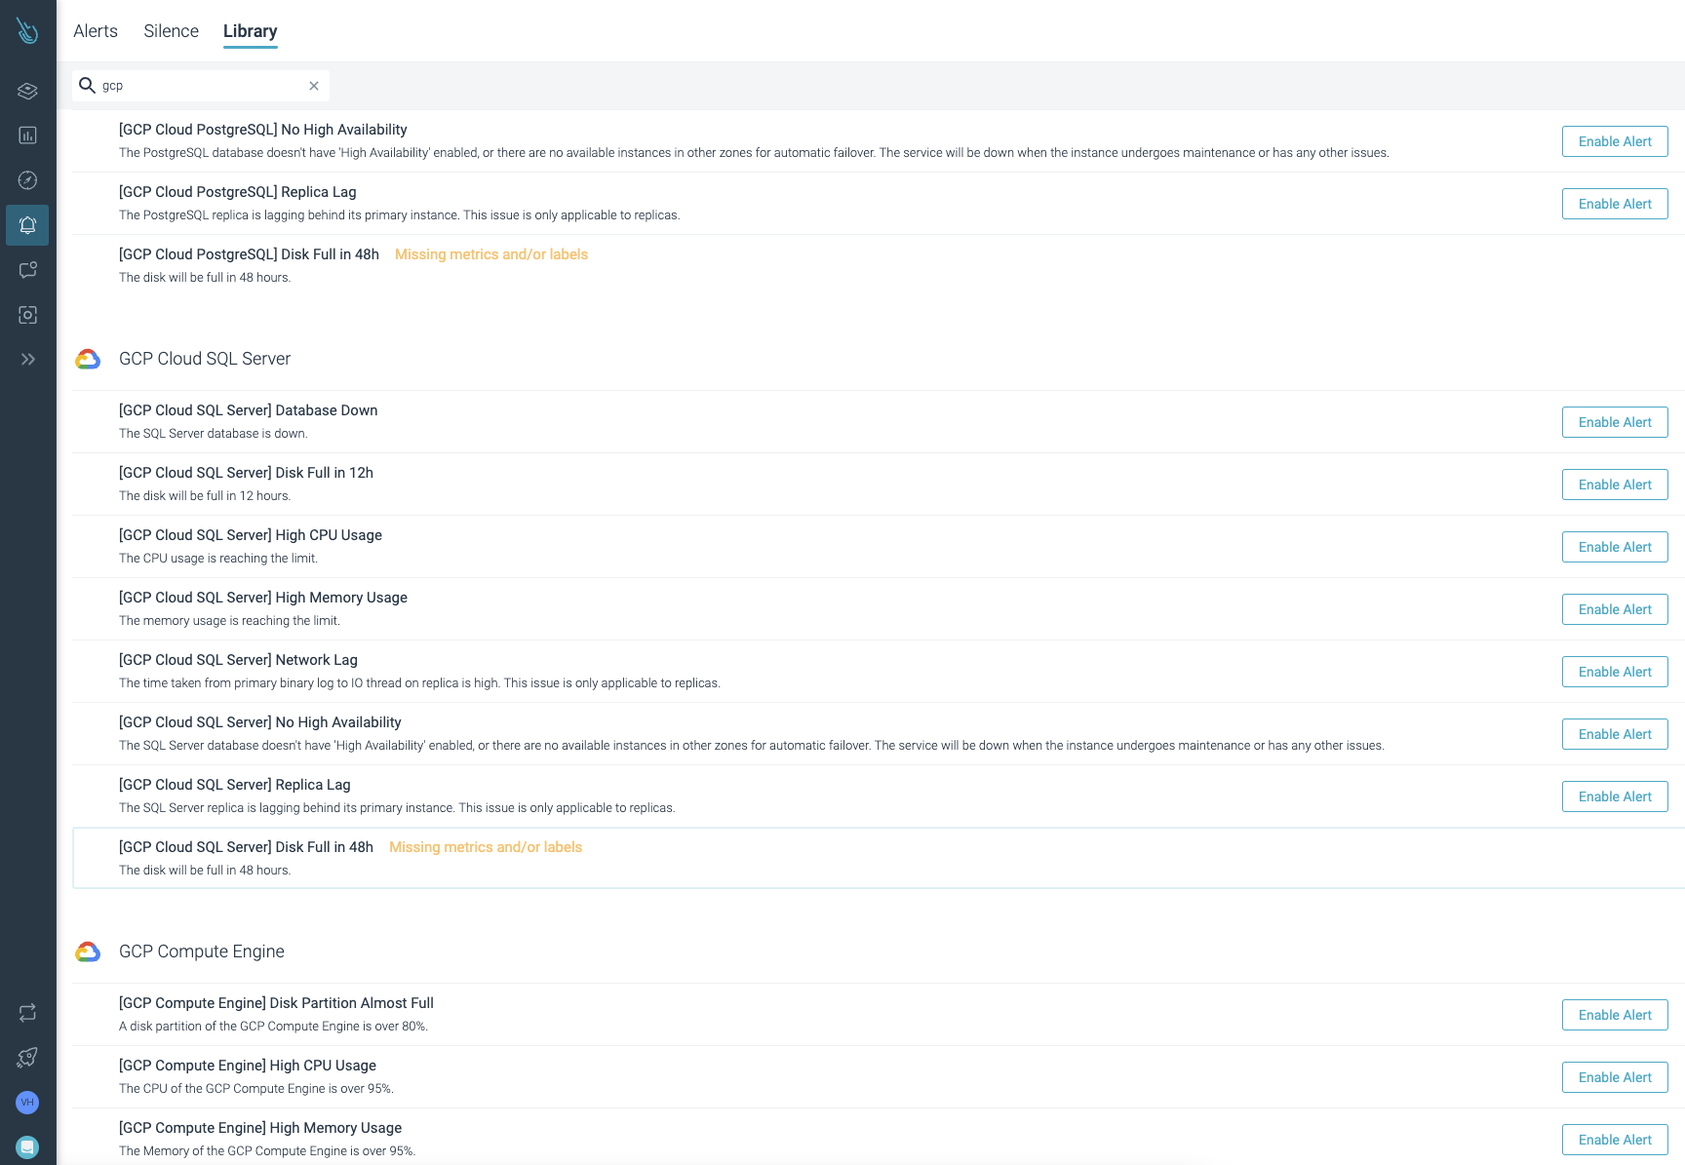The width and height of the screenshot is (1685, 1165).
Task: Click SQL Server Disk Full in 12h title
Action: click(x=246, y=473)
